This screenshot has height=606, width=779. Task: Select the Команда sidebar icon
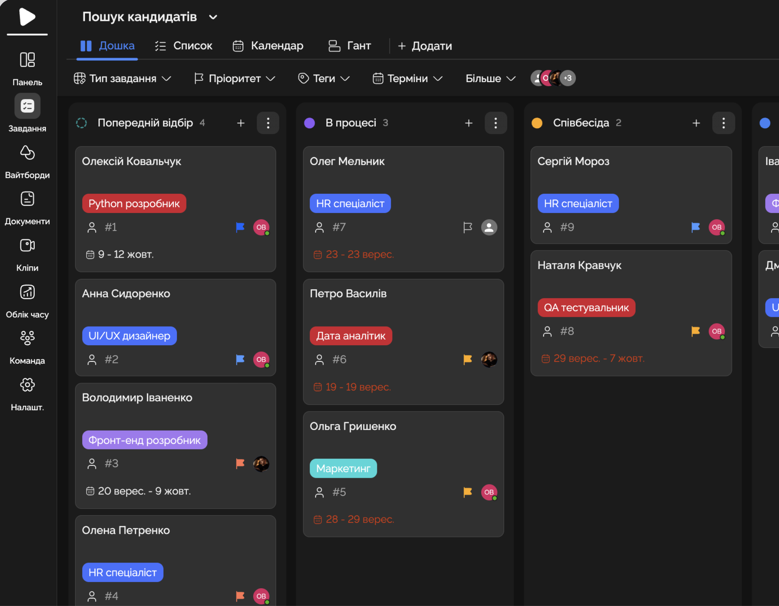[x=27, y=338]
